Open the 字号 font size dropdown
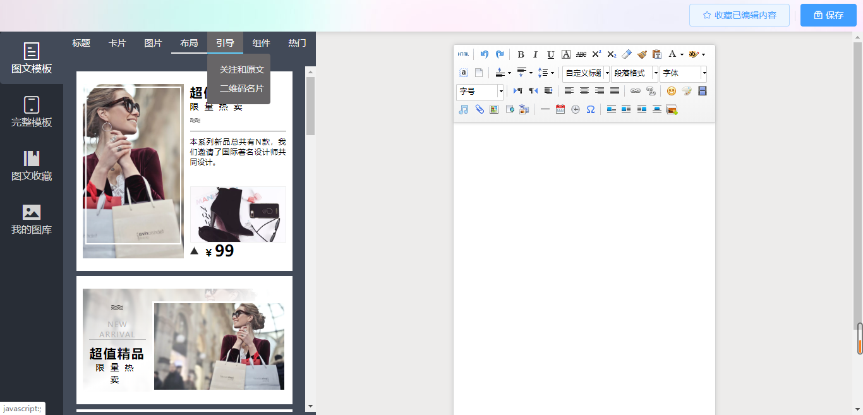 pyautogui.click(x=500, y=92)
